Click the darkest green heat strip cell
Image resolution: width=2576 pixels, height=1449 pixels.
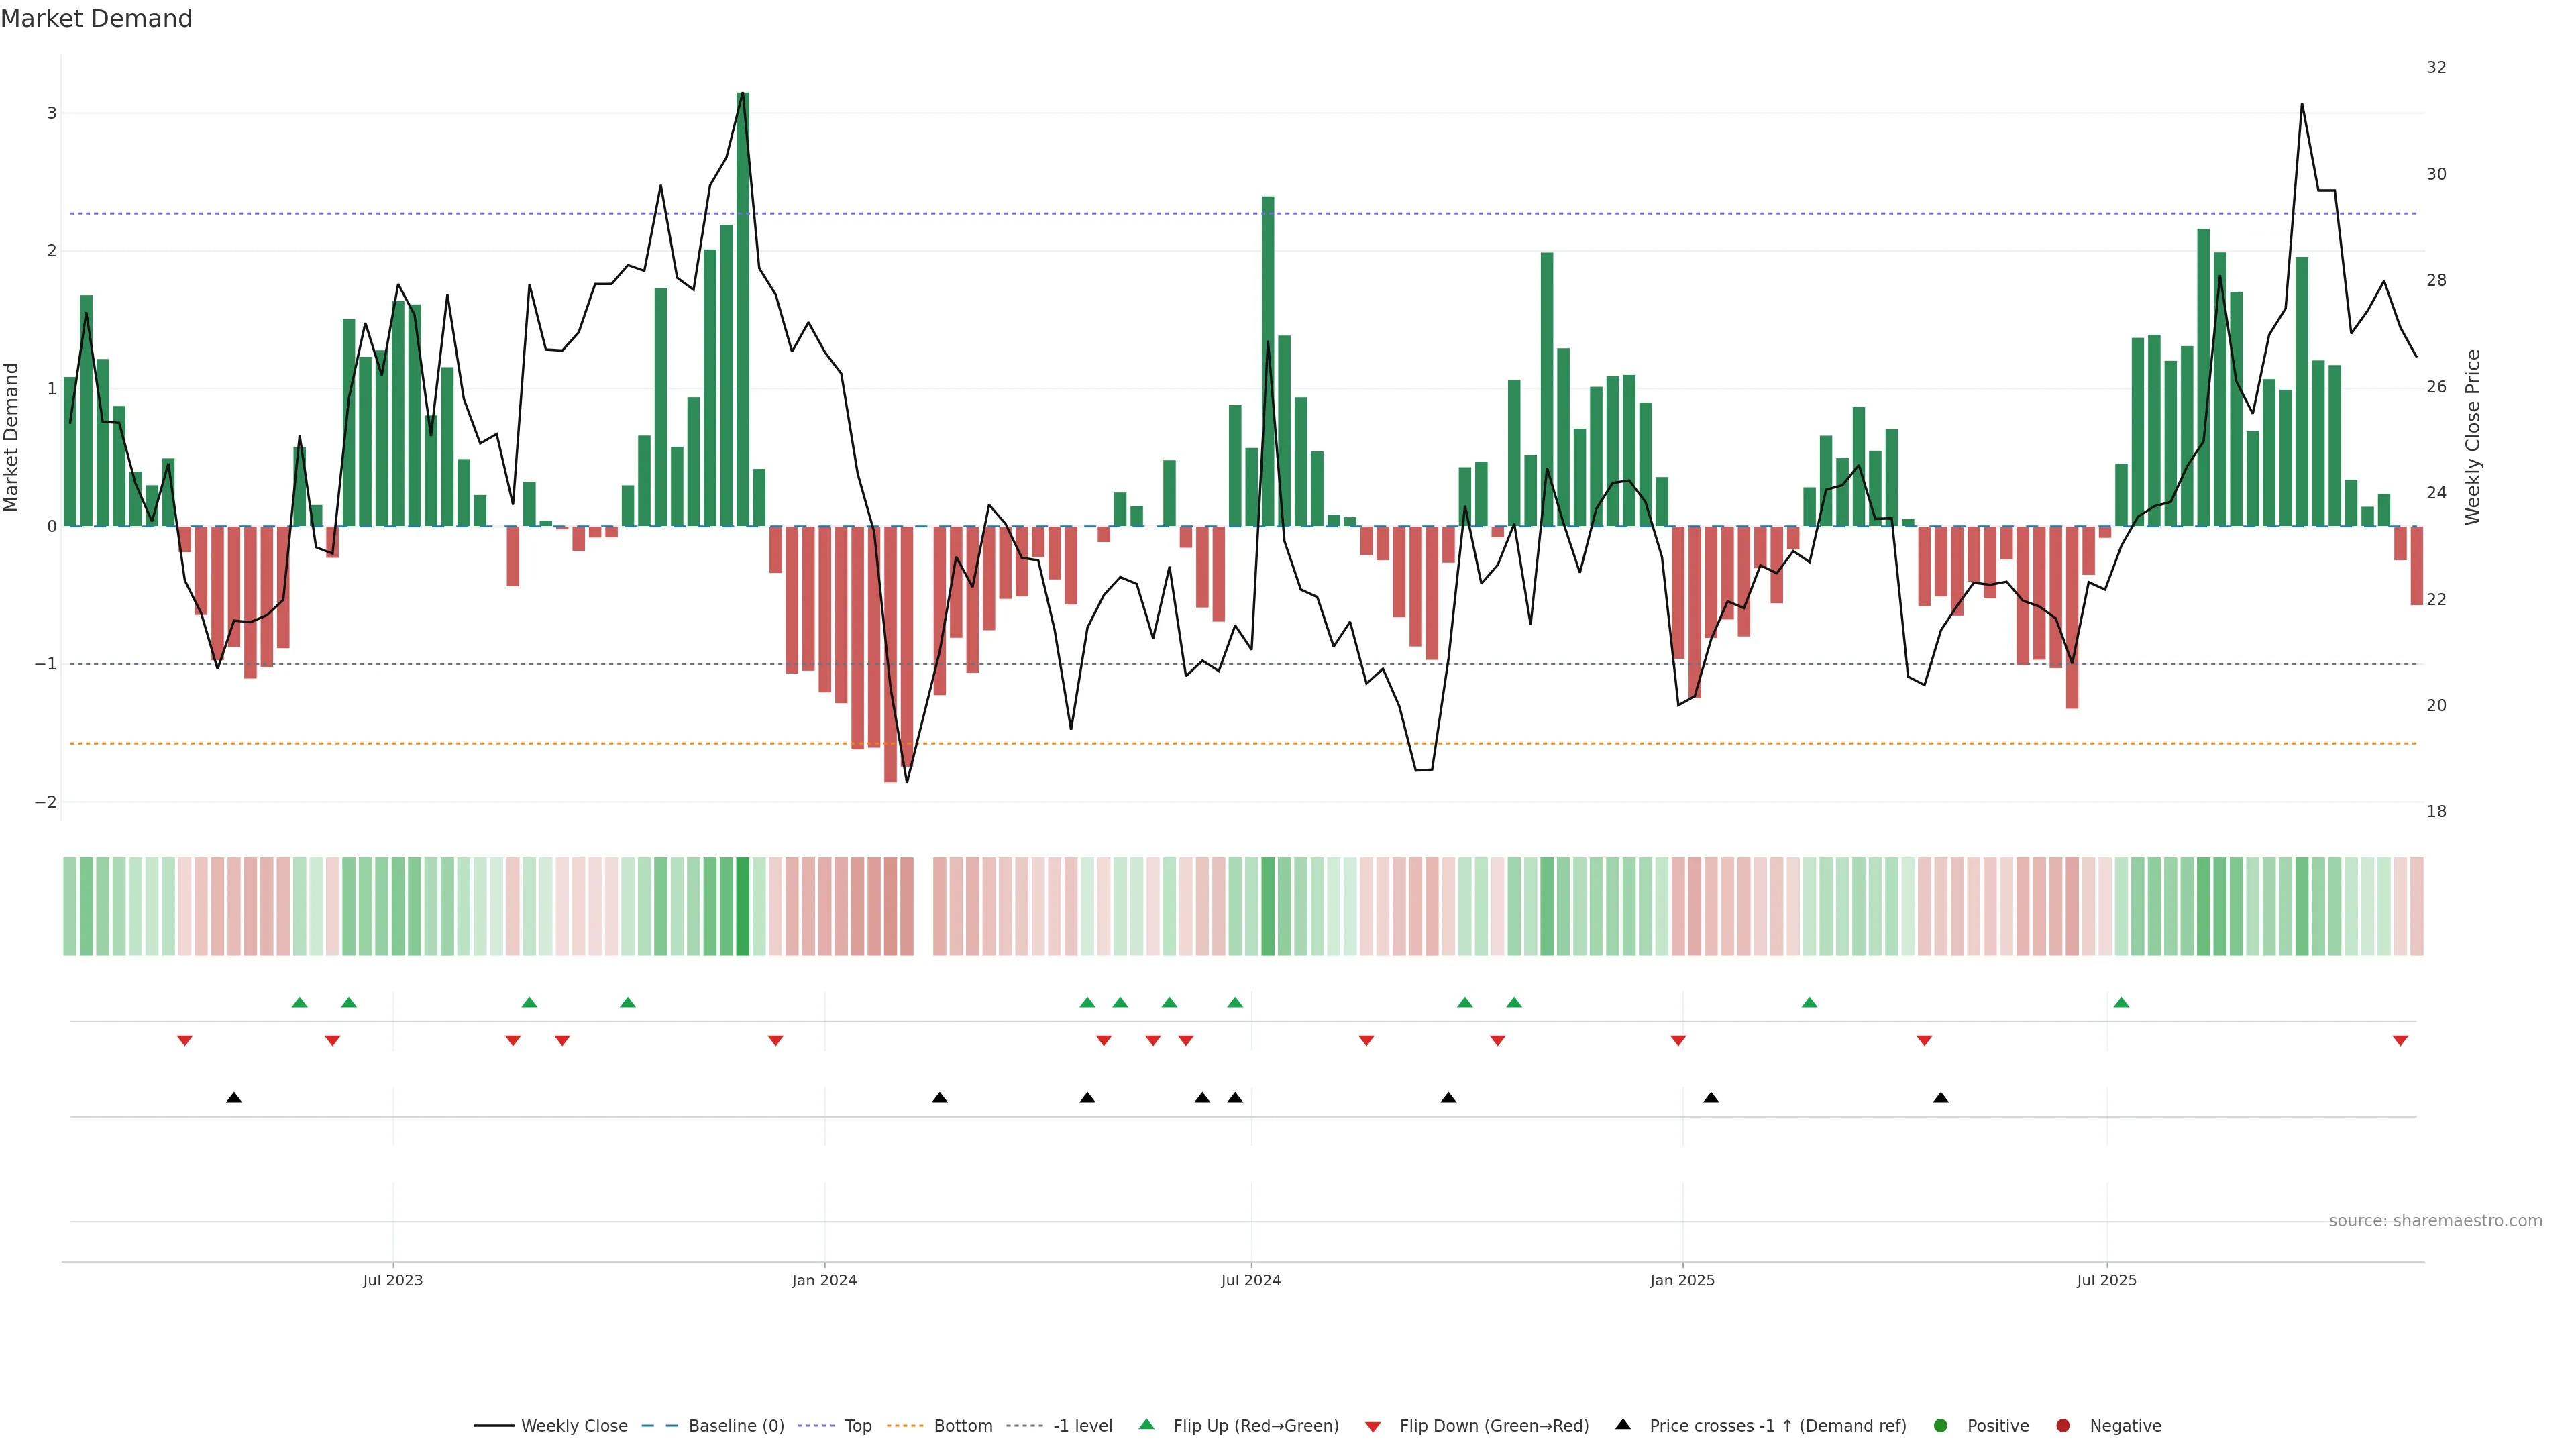click(742, 906)
